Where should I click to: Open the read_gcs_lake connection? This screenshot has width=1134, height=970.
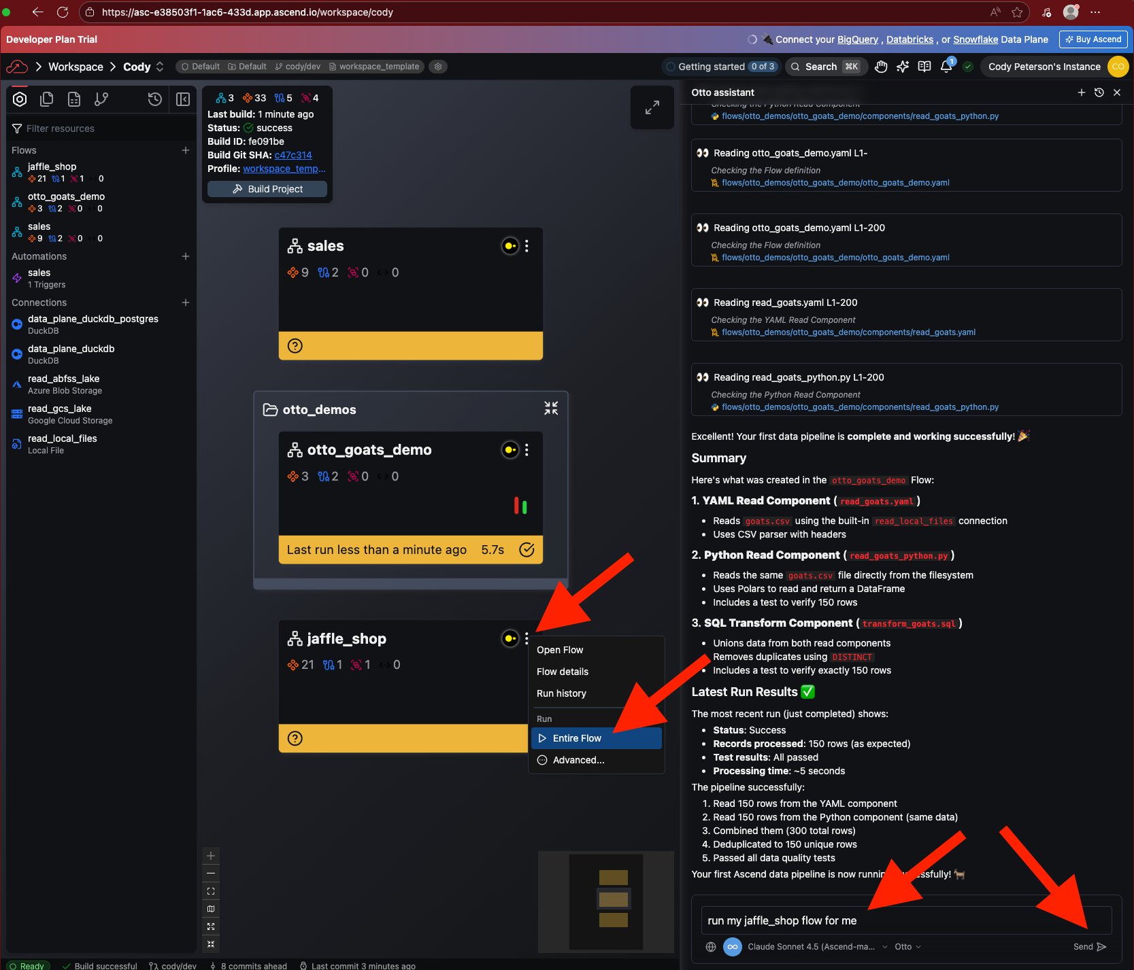coord(101,415)
